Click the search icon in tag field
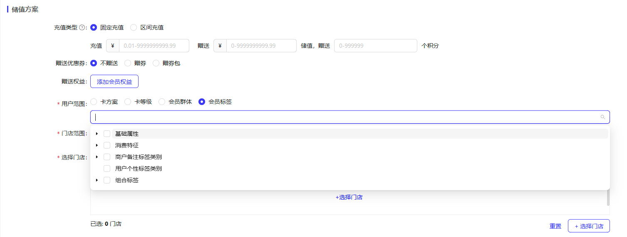Viewport: 627px width, 237px height. click(602, 117)
